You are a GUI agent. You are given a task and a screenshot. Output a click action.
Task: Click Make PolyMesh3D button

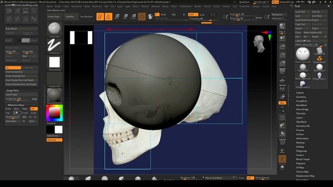coord(315,33)
